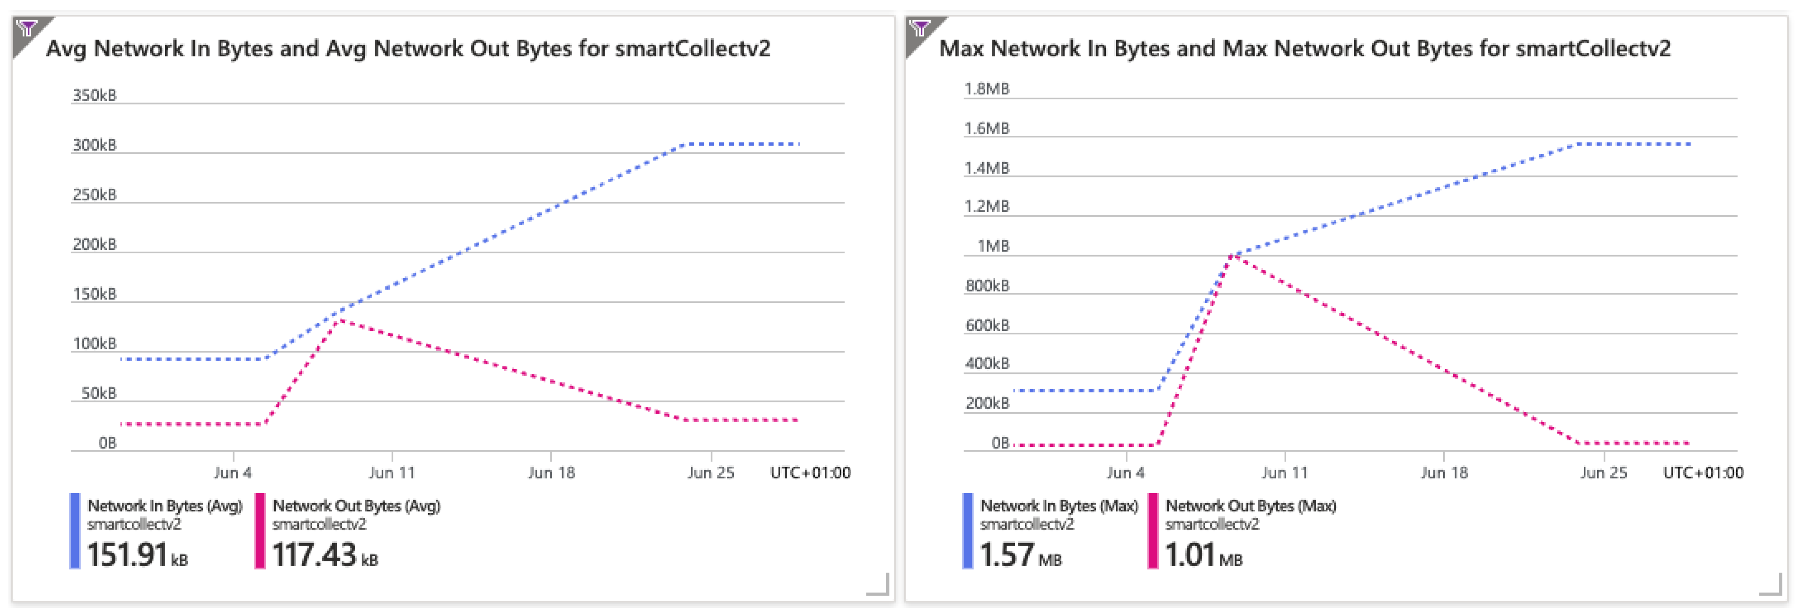The width and height of the screenshot is (1798, 616).
Task: Click Jun 11 marker on Avg chart axis
Action: [392, 473]
